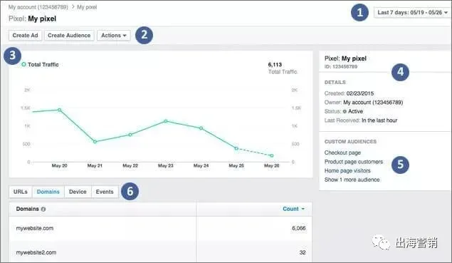Image resolution: width=452 pixels, height=263 pixels.
Task: Switch to the Device tab
Action: pos(78,192)
